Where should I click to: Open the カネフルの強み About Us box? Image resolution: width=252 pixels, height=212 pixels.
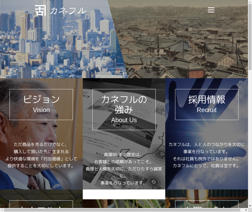pyautogui.click(x=124, y=109)
